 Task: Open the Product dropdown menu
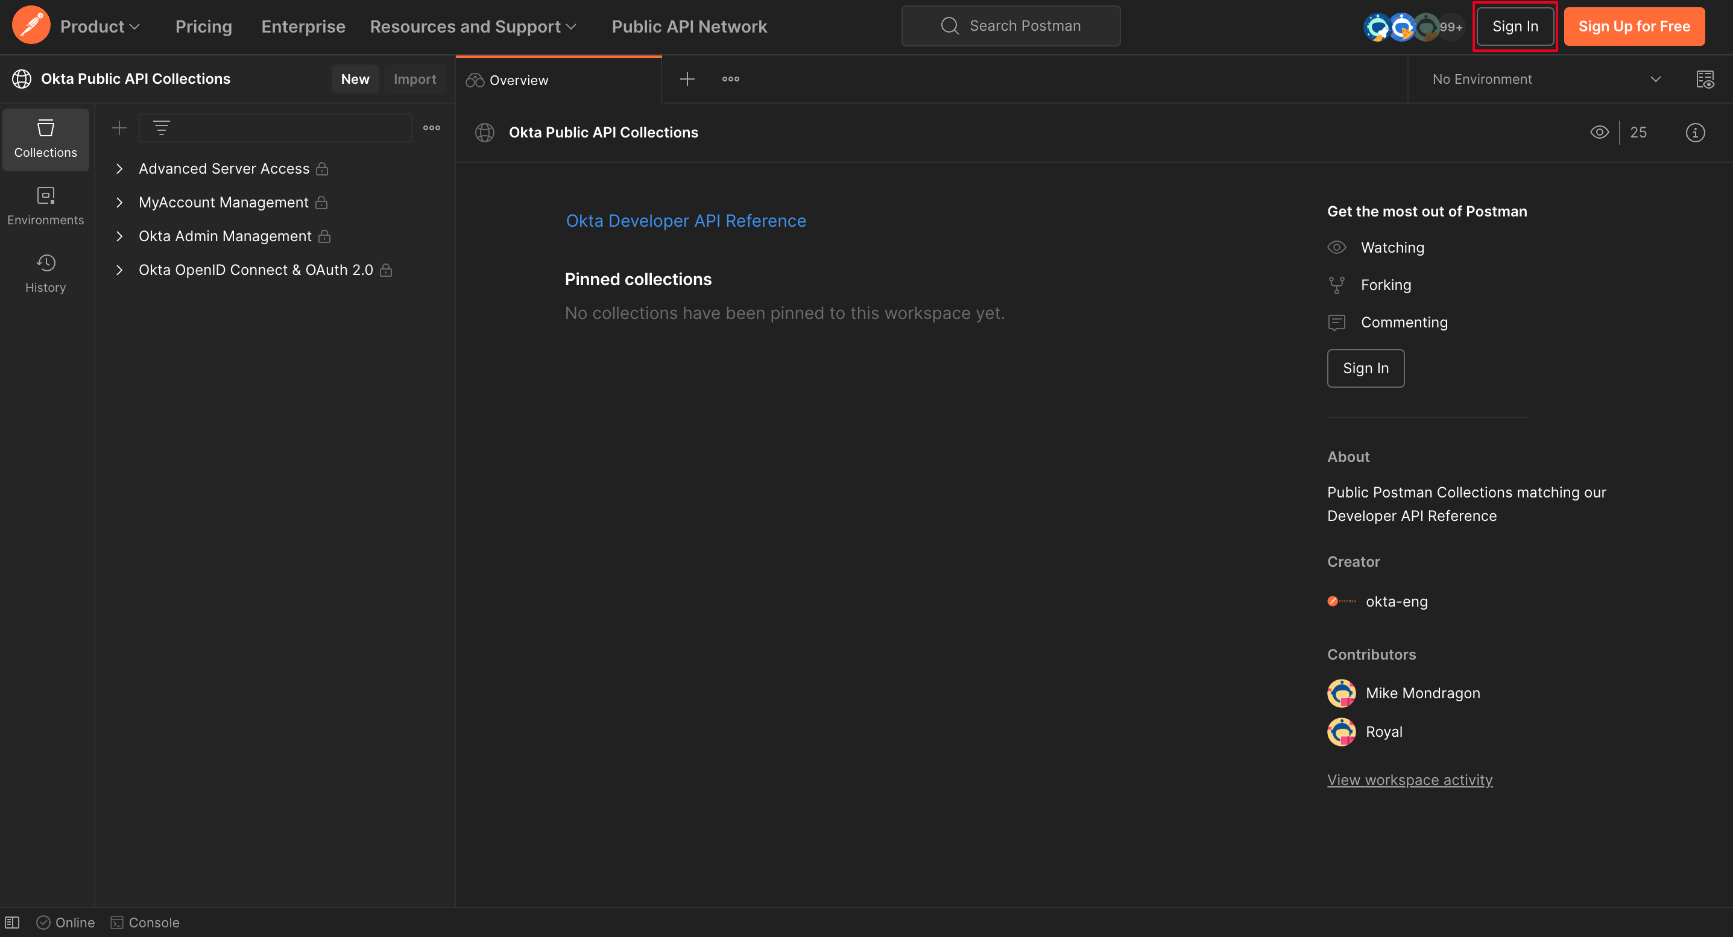pos(100,27)
